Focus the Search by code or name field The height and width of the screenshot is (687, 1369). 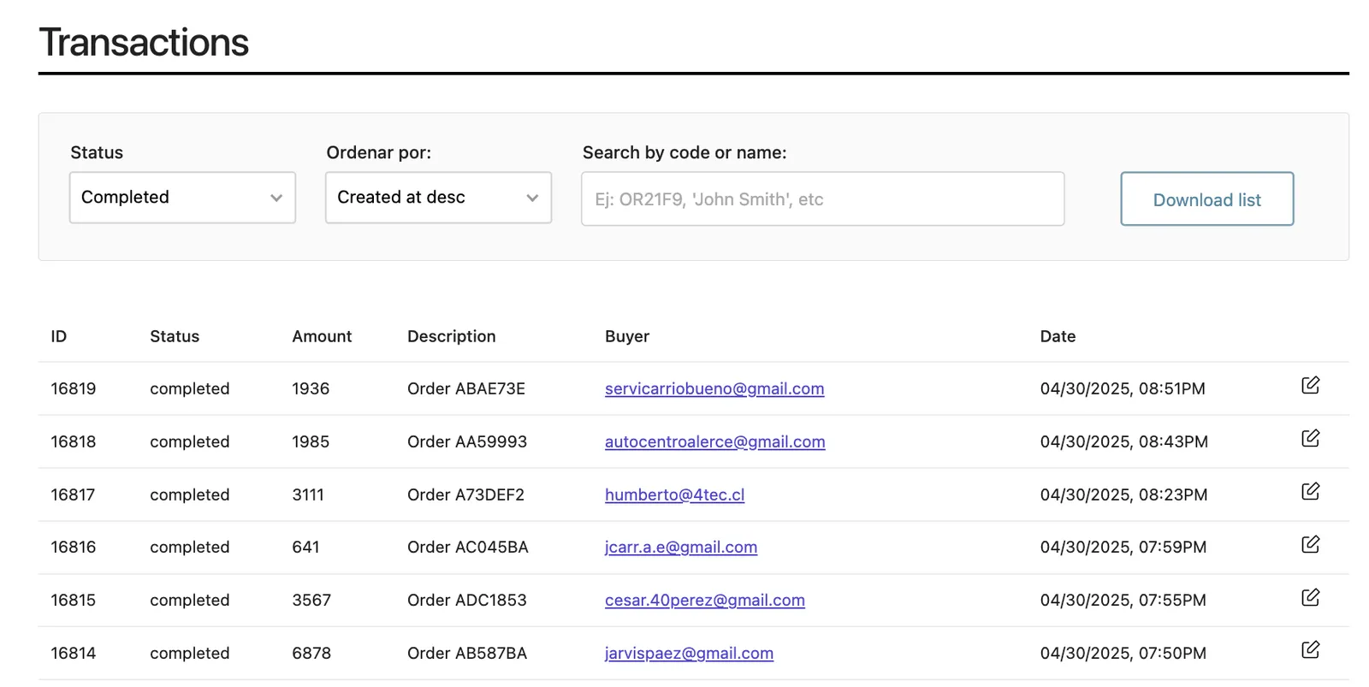(x=822, y=199)
